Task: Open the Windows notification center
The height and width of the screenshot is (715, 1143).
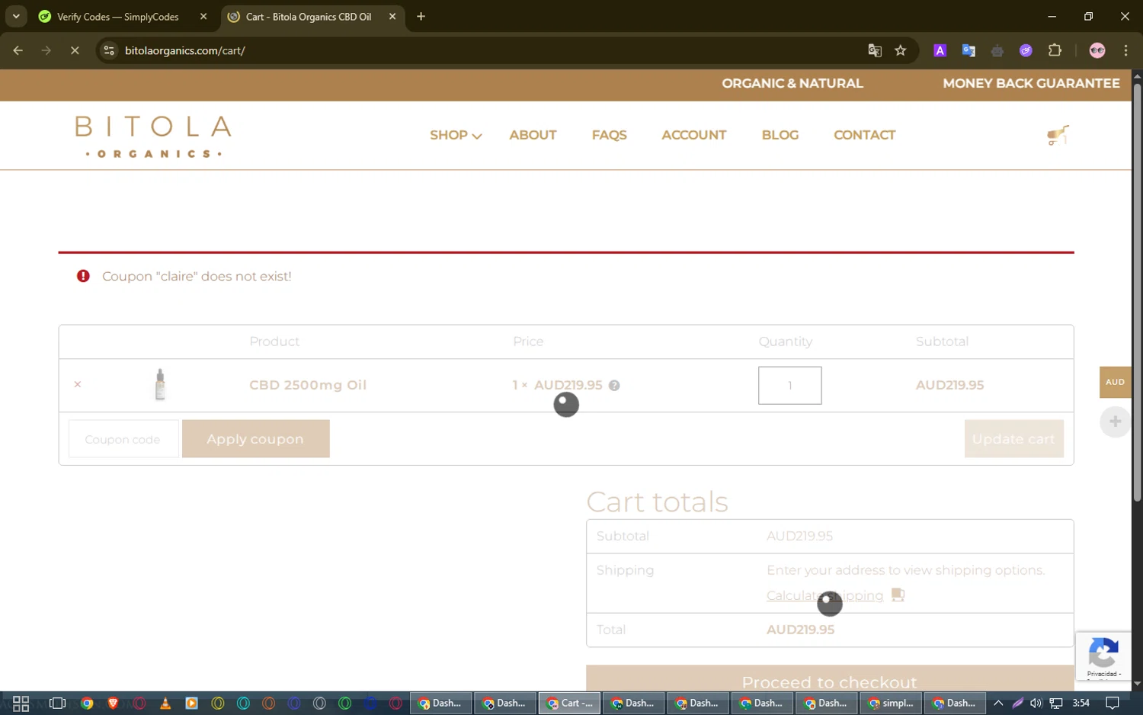Action: click(x=1113, y=703)
